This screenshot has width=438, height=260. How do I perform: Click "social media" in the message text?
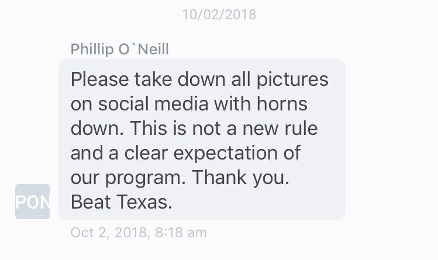[153, 104]
